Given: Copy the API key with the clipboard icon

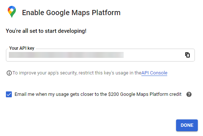Looking at the screenshot, I should pyautogui.click(x=187, y=55).
